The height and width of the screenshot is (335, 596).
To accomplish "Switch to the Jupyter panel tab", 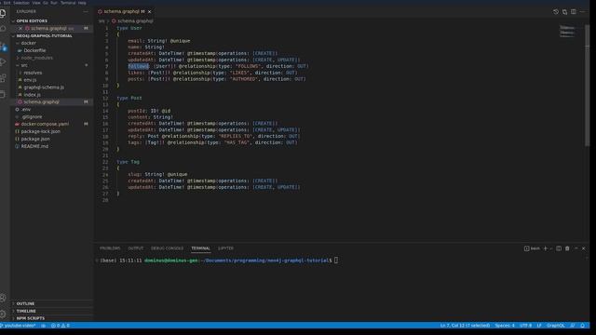I will click(x=225, y=248).
